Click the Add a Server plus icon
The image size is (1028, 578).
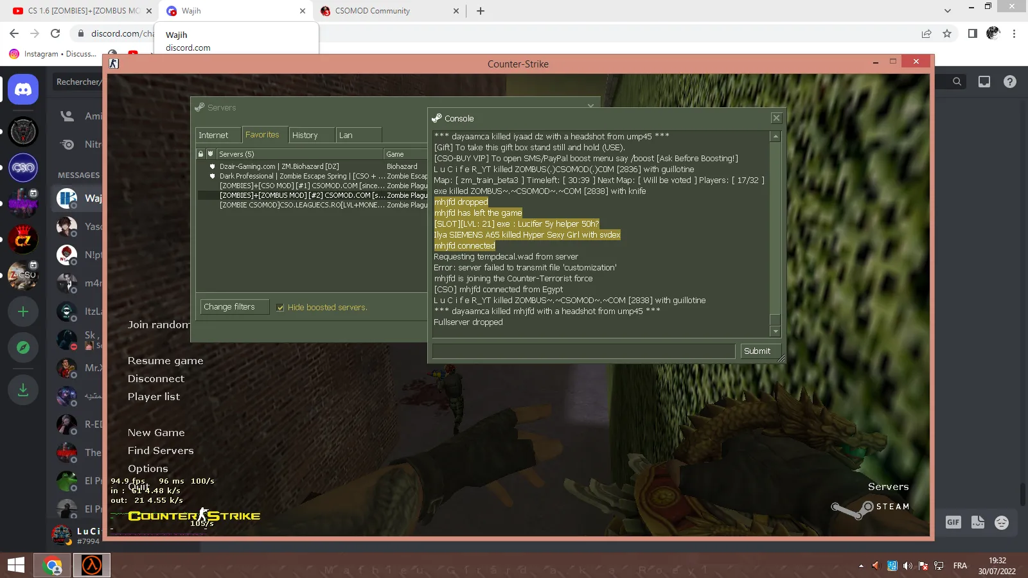click(23, 311)
